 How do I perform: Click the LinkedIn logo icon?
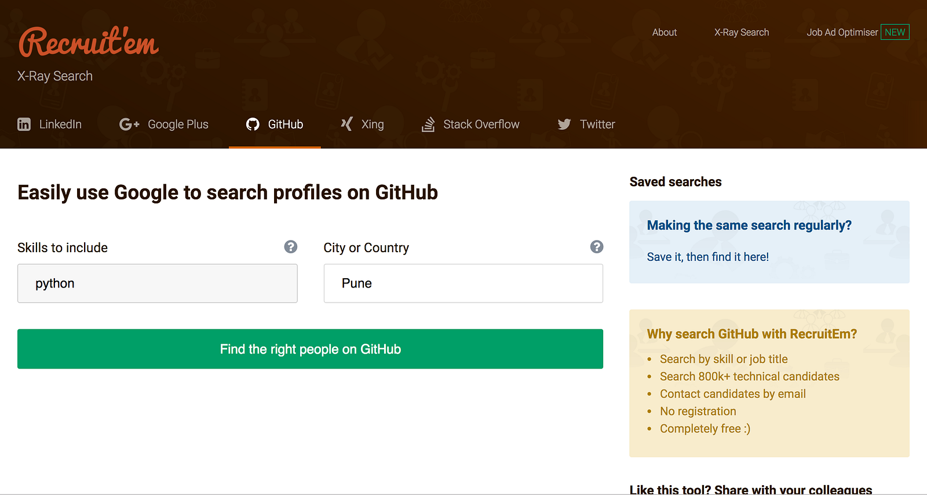point(24,124)
